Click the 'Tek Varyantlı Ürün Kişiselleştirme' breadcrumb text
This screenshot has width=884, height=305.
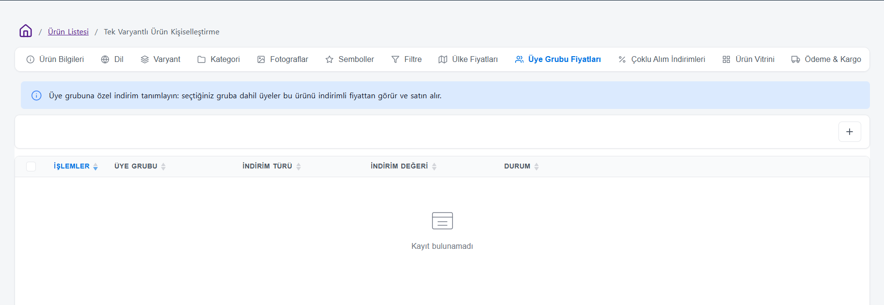(x=161, y=31)
